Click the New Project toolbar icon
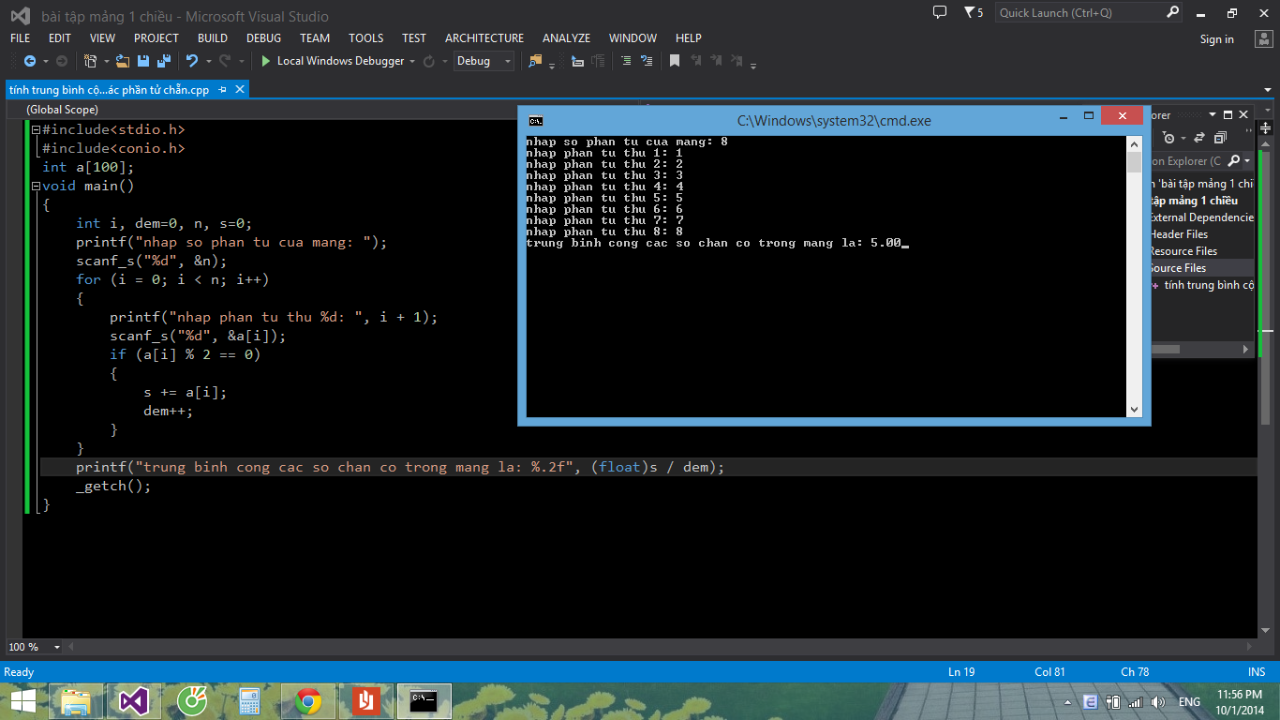Screen dimensions: 1280x720 90,61
